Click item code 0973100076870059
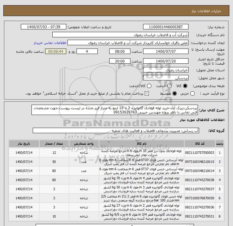 (x=200, y=198)
